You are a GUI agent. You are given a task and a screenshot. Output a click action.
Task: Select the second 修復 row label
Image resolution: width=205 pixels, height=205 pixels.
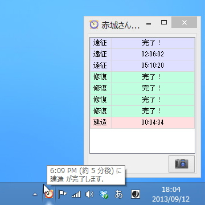pos(101,89)
